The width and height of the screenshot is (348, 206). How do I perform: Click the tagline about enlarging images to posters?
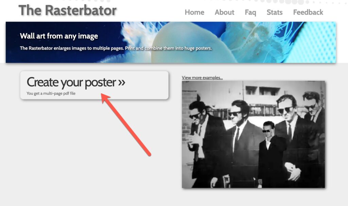click(x=116, y=48)
